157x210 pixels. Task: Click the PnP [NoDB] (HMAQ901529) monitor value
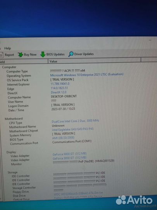tap(83, 161)
